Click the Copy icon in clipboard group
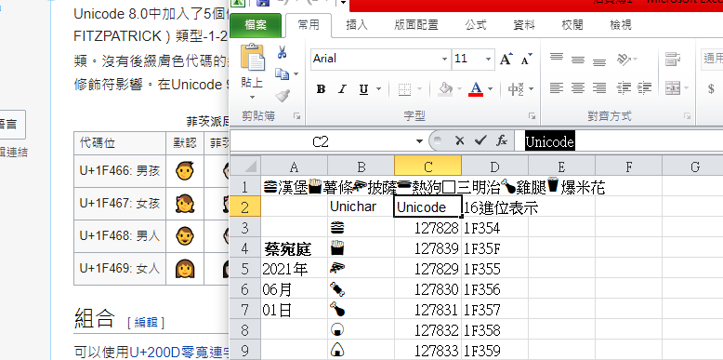Image resolution: width=723 pixels, height=360 pixels. (282, 73)
